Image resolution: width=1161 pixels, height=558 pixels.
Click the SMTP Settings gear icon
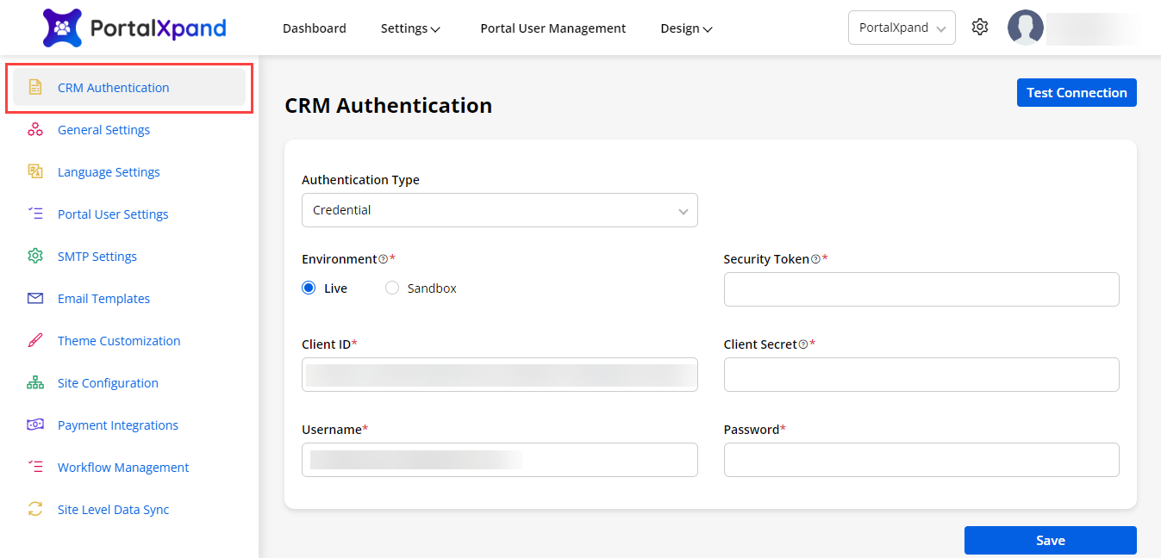[x=35, y=257]
